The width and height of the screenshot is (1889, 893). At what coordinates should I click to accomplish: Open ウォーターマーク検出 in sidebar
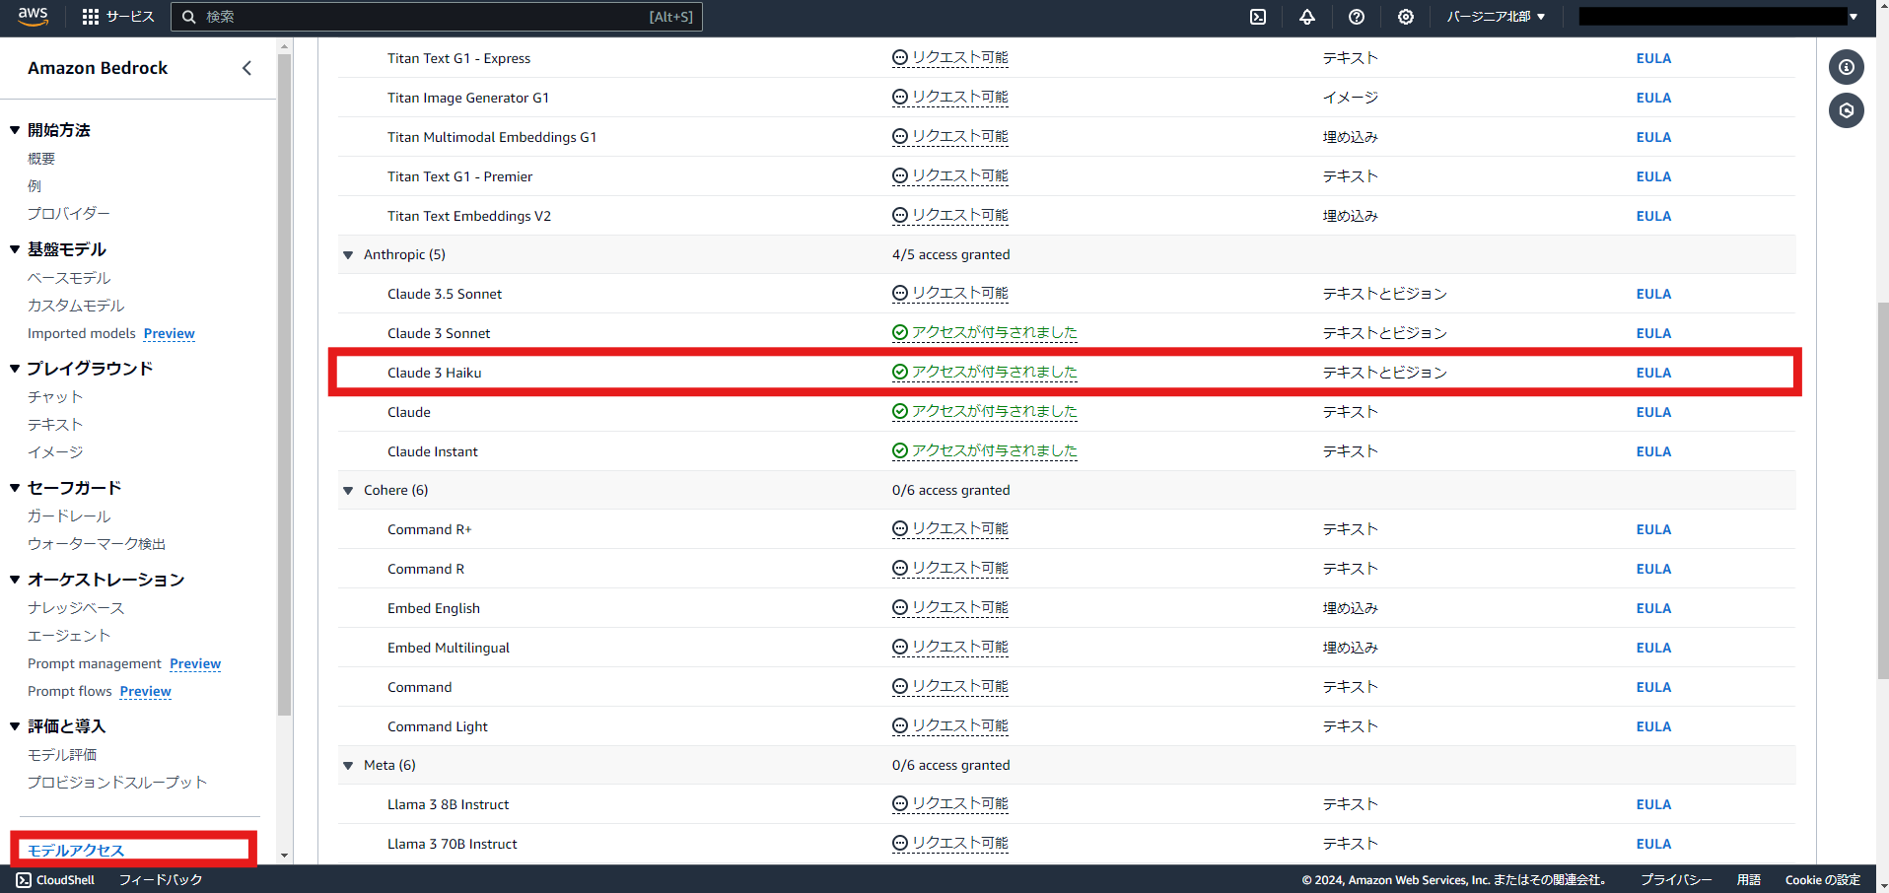[97, 544]
